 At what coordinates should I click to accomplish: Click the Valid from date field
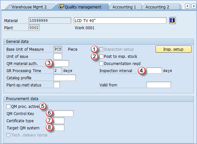coord(158,85)
